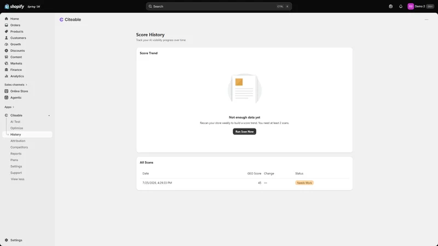
Task: Open the Reports page
Action: click(16, 154)
